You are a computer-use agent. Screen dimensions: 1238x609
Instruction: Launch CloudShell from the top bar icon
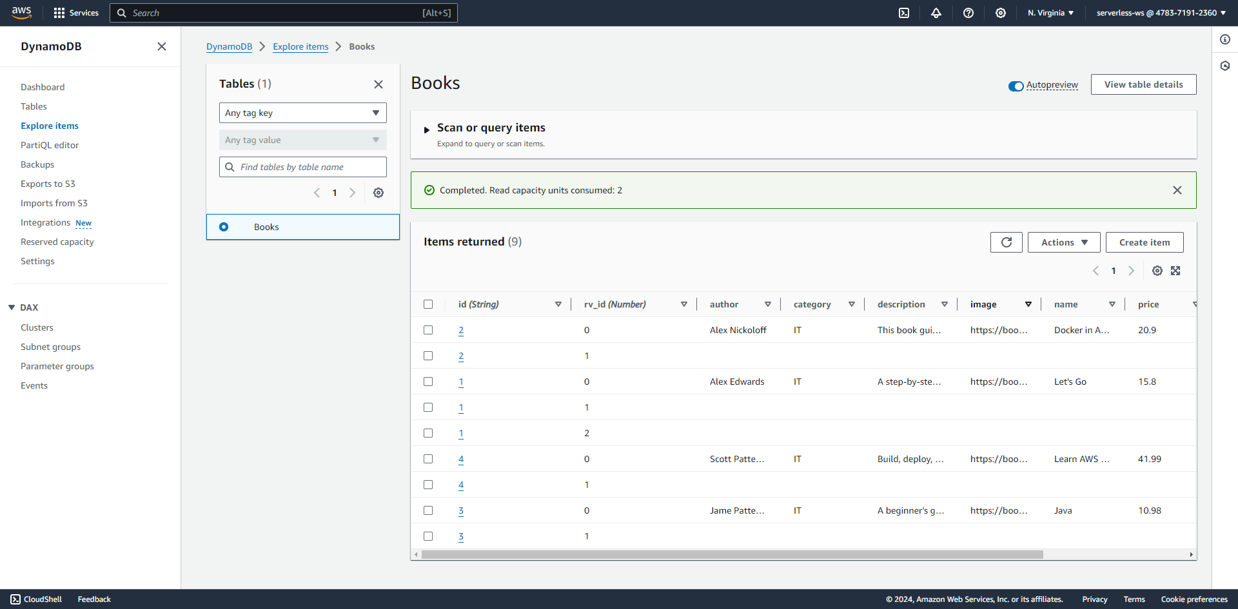pyautogui.click(x=904, y=13)
